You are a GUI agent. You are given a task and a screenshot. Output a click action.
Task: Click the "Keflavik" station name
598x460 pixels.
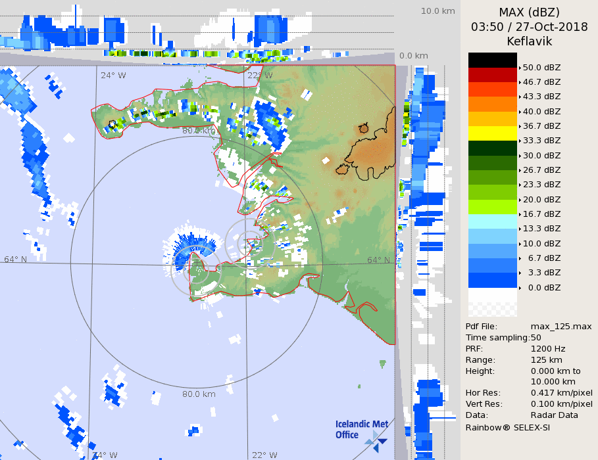tap(529, 41)
